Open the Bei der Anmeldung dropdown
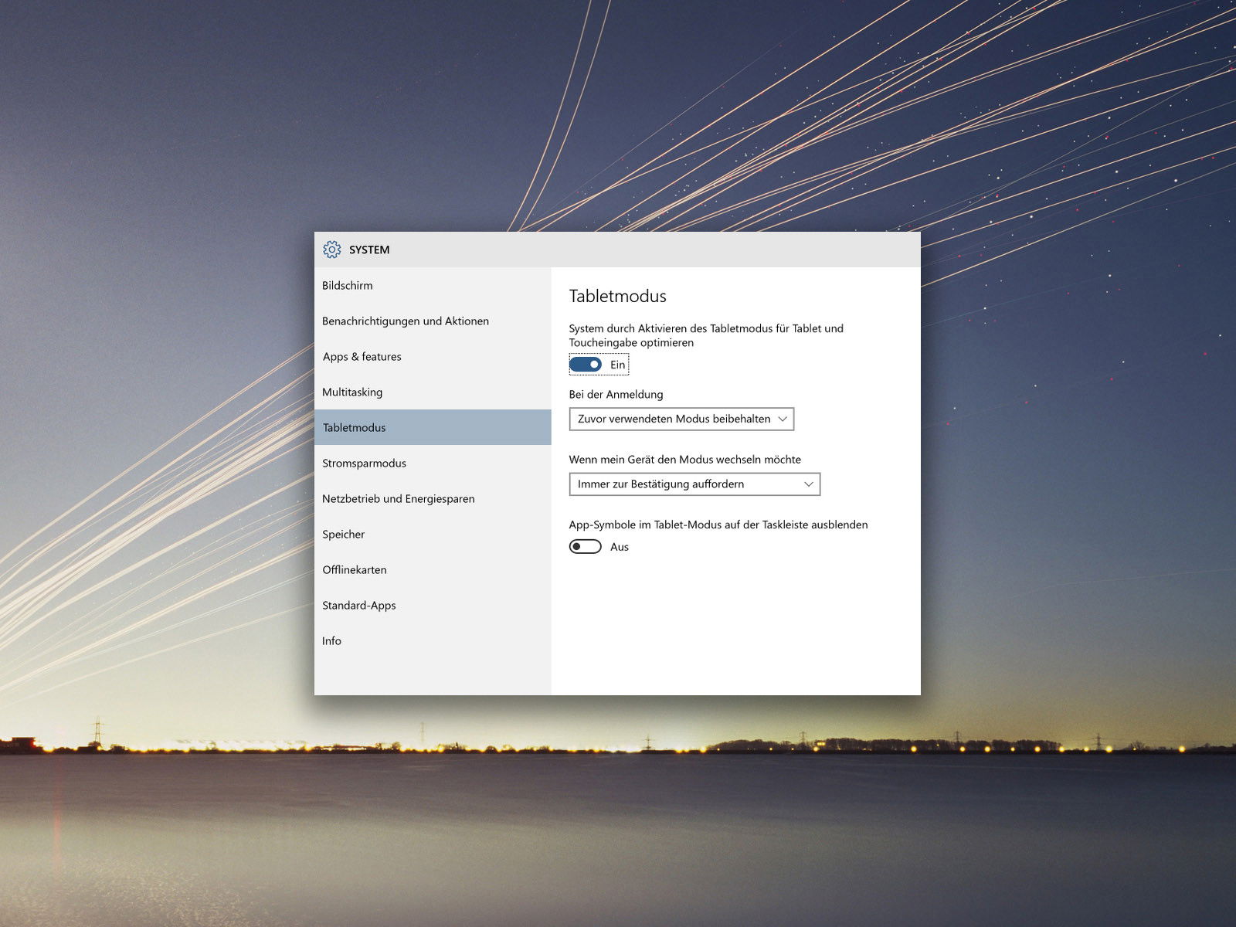 (x=681, y=419)
